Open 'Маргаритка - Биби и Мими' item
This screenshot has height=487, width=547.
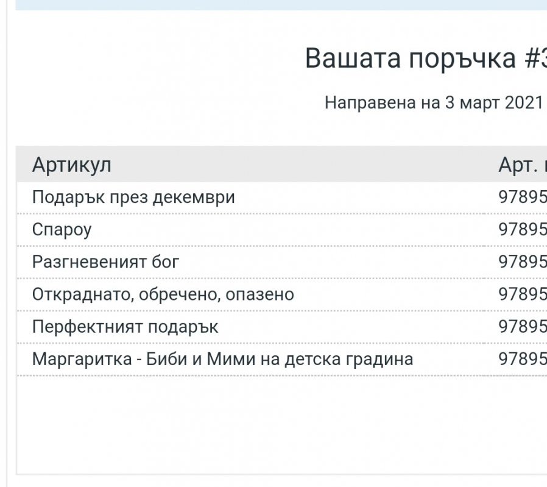(x=222, y=359)
